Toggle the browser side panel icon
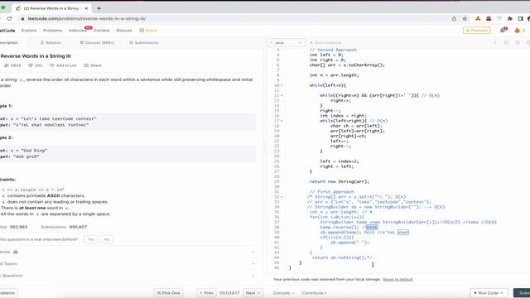 (x=521, y=18)
